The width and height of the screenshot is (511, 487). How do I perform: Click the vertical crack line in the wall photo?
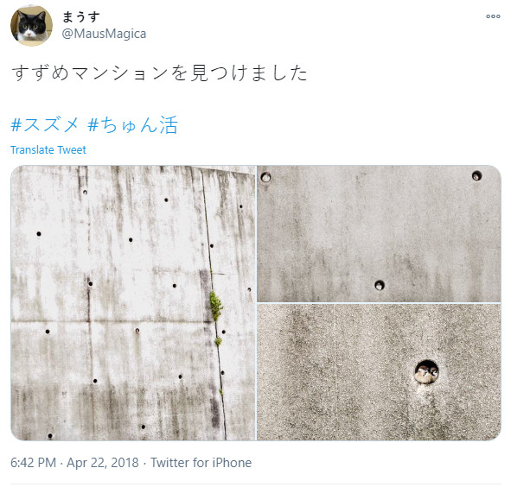[214, 303]
